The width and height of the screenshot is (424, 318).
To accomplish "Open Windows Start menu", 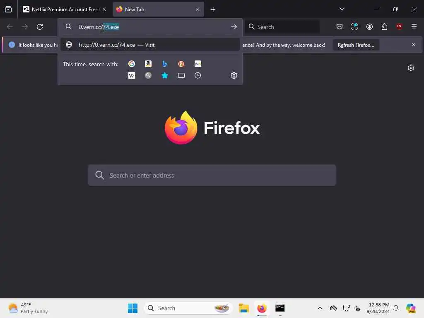I will pyautogui.click(x=132, y=308).
